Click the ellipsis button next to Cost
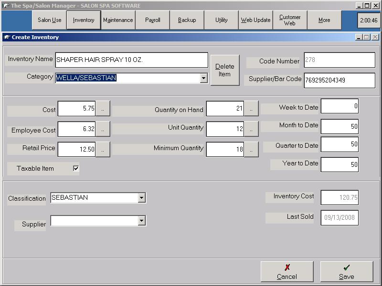Viewport: 382px width, 286px height. click(x=103, y=109)
